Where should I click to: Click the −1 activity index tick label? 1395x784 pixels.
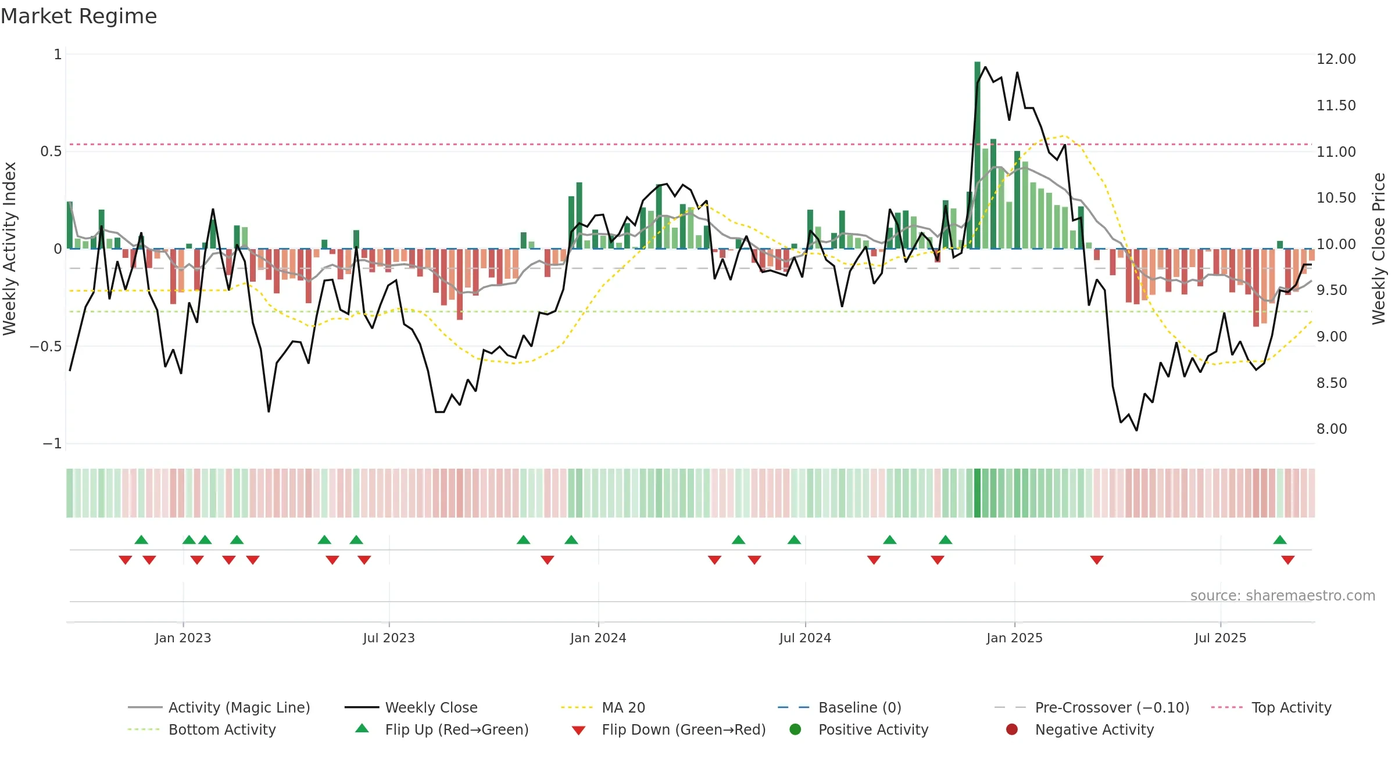point(52,444)
